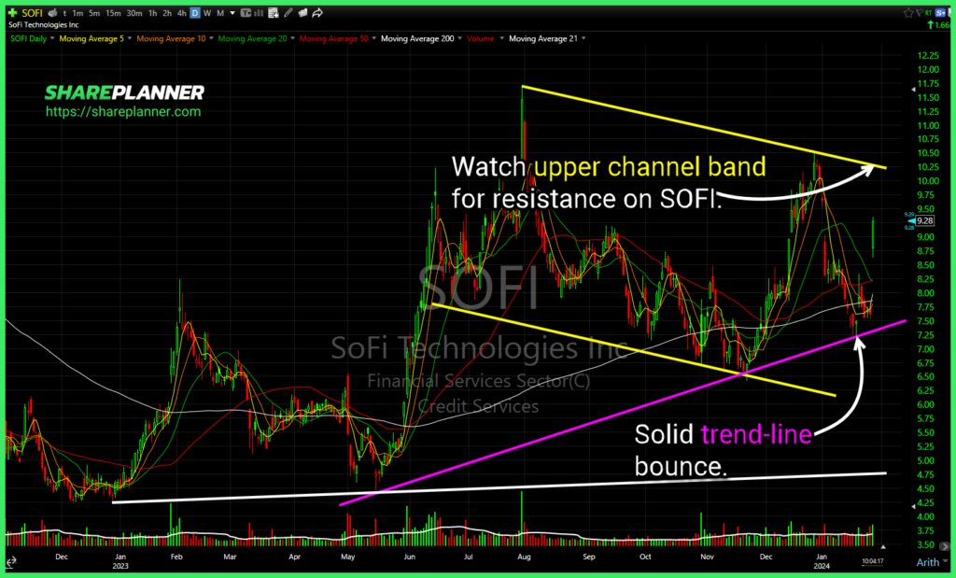
Task: Click the SOFI ticker symbol field
Action: pyautogui.click(x=33, y=13)
